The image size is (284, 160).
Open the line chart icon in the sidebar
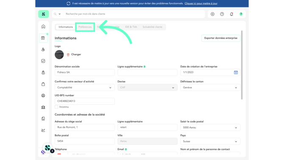[43, 130]
